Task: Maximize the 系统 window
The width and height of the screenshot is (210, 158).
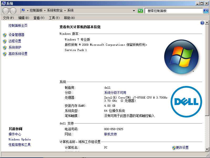Action: tap(202, 3)
